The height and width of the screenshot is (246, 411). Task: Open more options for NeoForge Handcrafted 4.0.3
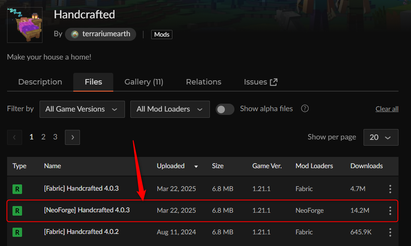point(390,211)
